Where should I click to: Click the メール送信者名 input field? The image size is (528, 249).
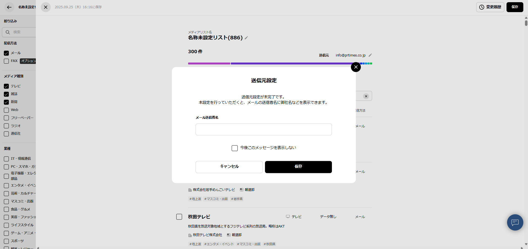point(263,129)
